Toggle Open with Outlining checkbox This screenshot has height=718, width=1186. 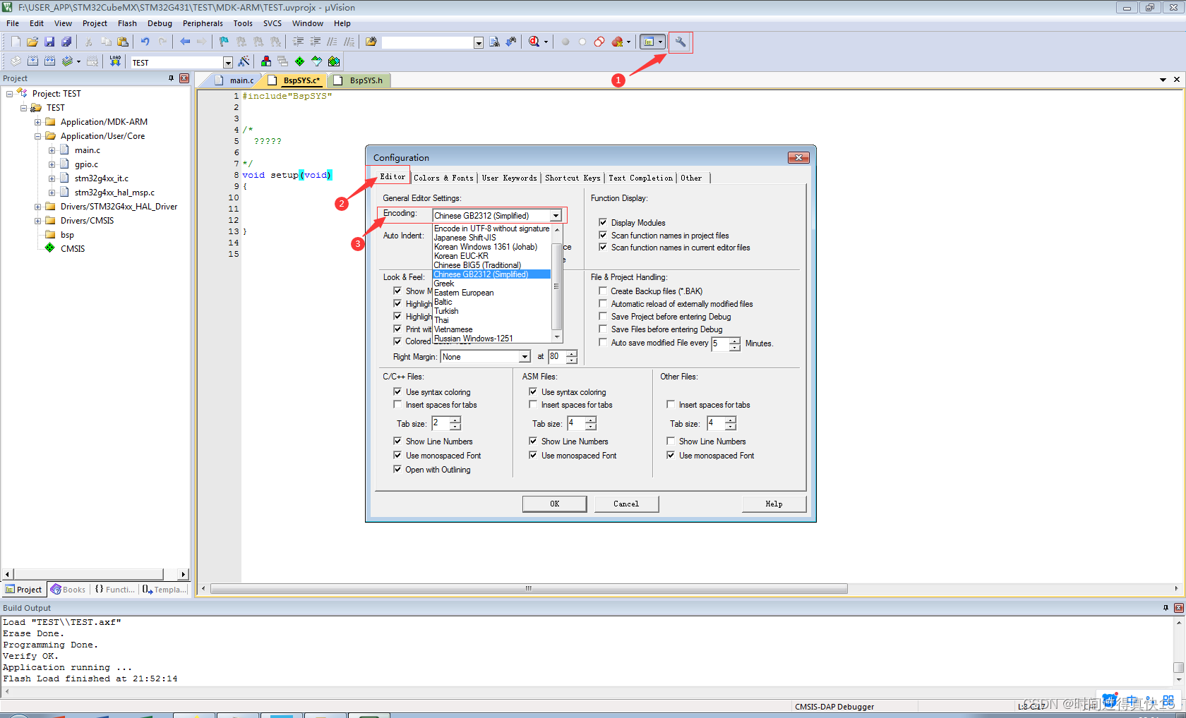[x=397, y=469]
